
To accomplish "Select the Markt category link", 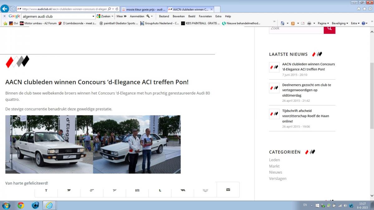I will [274, 166].
